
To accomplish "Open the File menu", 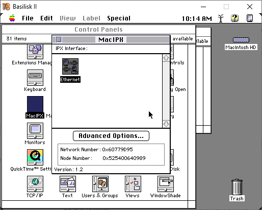I will tap(28, 18).
